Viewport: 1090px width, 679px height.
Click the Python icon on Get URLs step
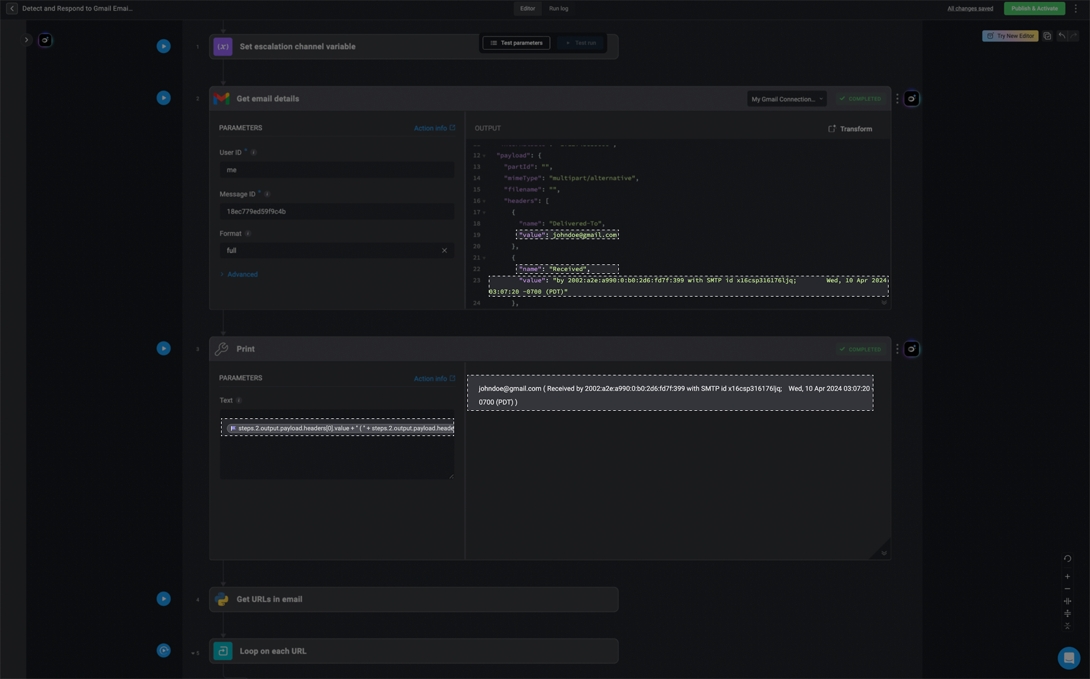point(222,599)
